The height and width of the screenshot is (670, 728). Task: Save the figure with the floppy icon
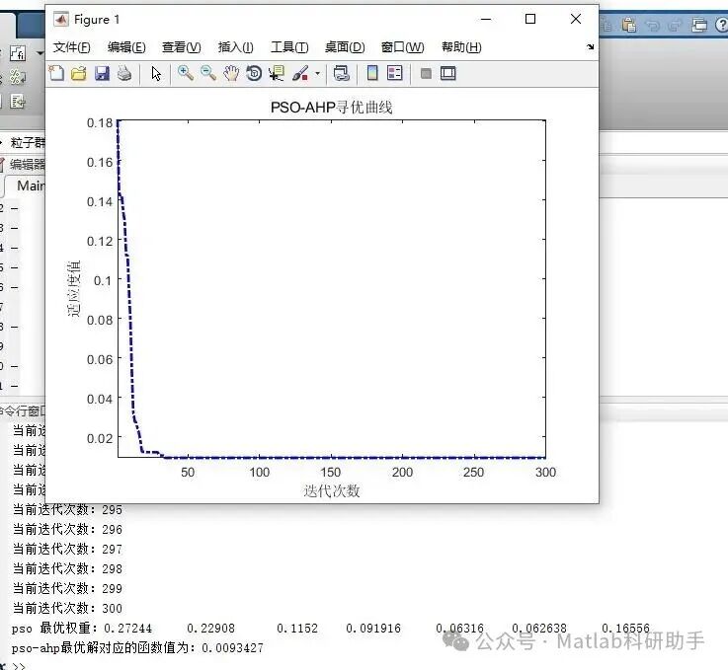[x=102, y=73]
